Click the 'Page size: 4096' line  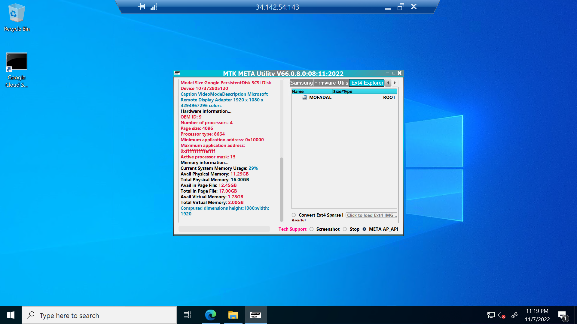click(x=197, y=128)
